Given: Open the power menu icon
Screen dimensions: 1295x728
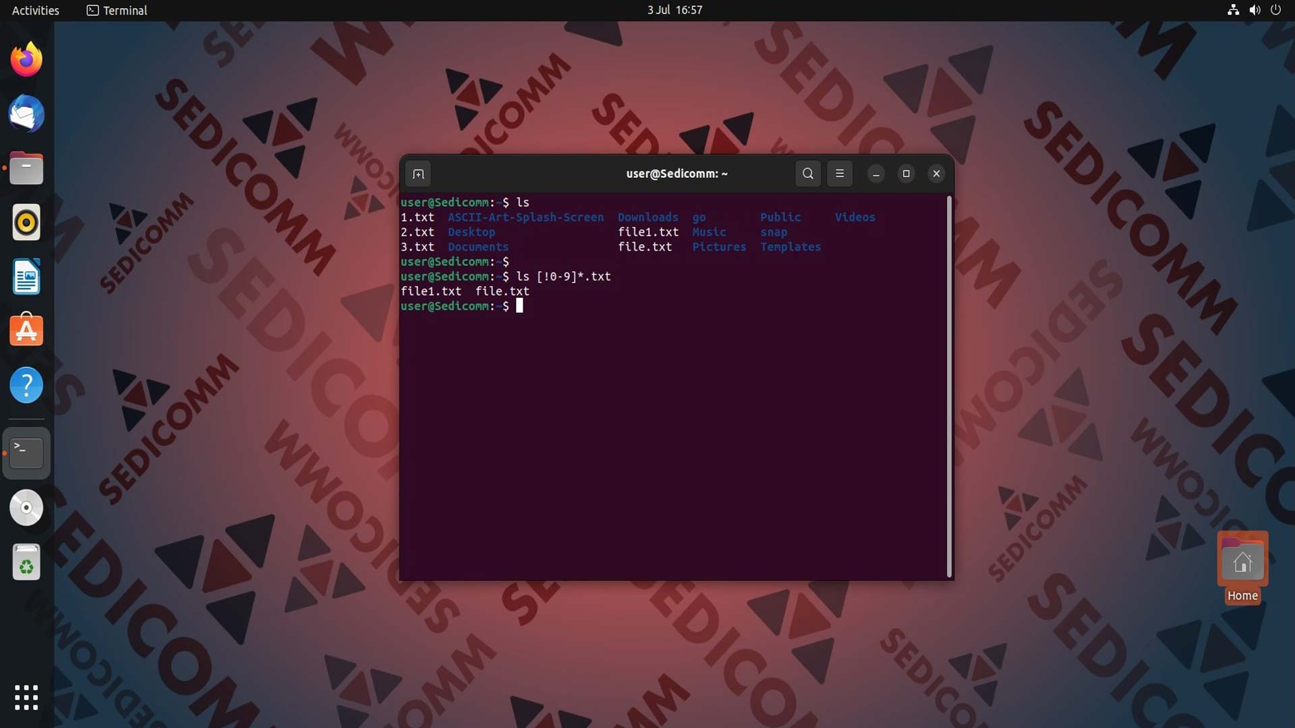Looking at the screenshot, I should click(1275, 10).
